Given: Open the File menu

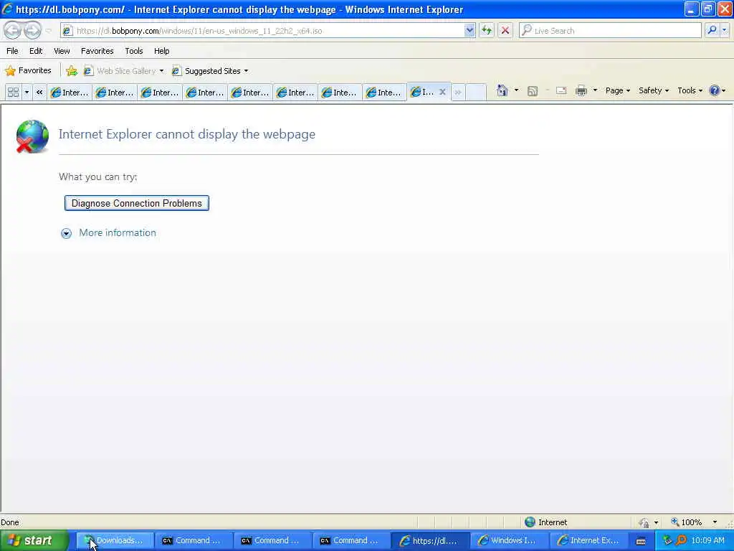Looking at the screenshot, I should [x=12, y=51].
